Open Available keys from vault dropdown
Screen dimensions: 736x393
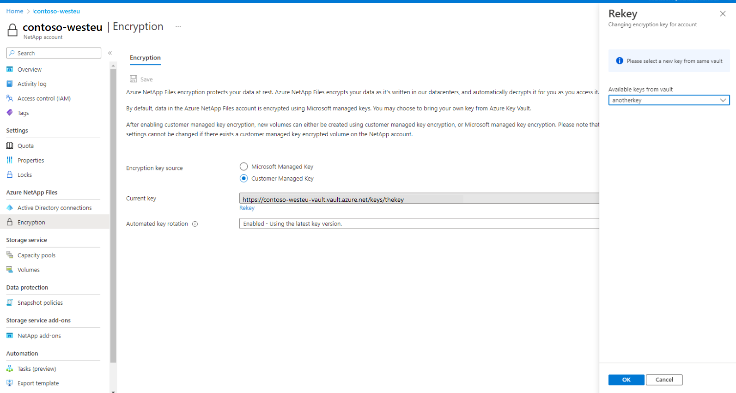click(669, 100)
